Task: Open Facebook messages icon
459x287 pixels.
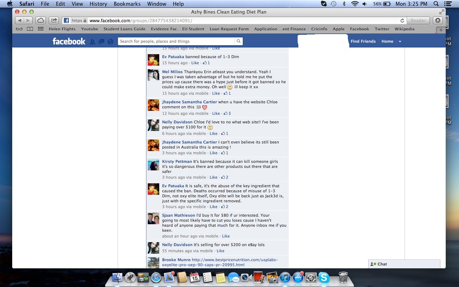Action: point(101,42)
